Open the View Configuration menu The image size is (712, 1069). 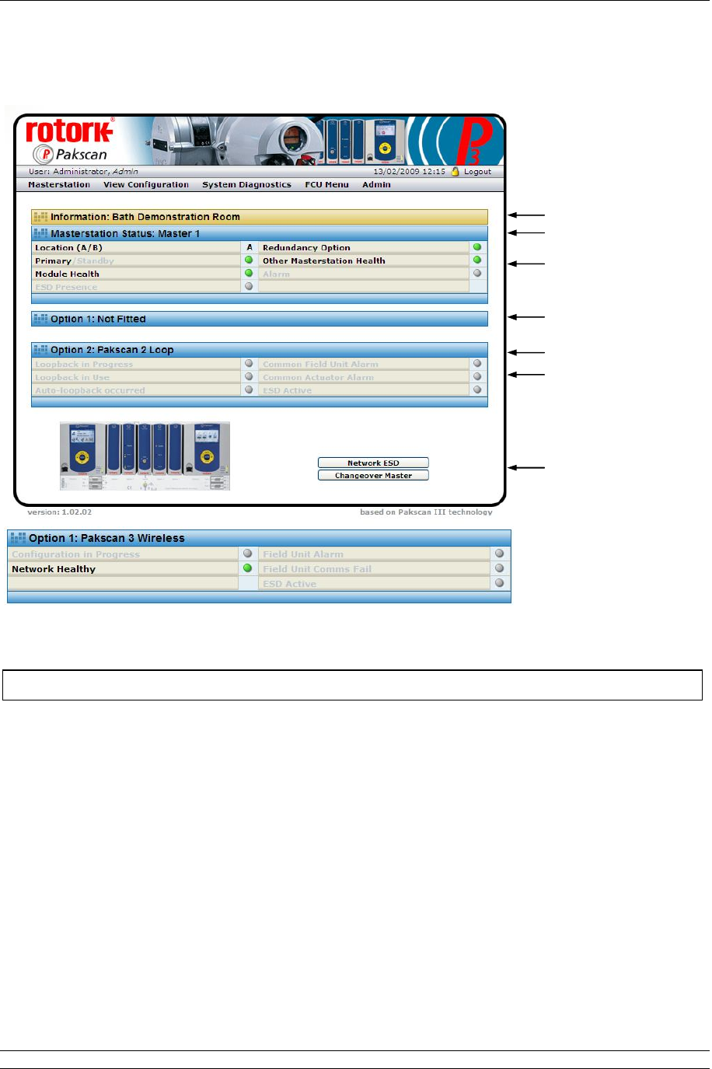pyautogui.click(x=146, y=185)
